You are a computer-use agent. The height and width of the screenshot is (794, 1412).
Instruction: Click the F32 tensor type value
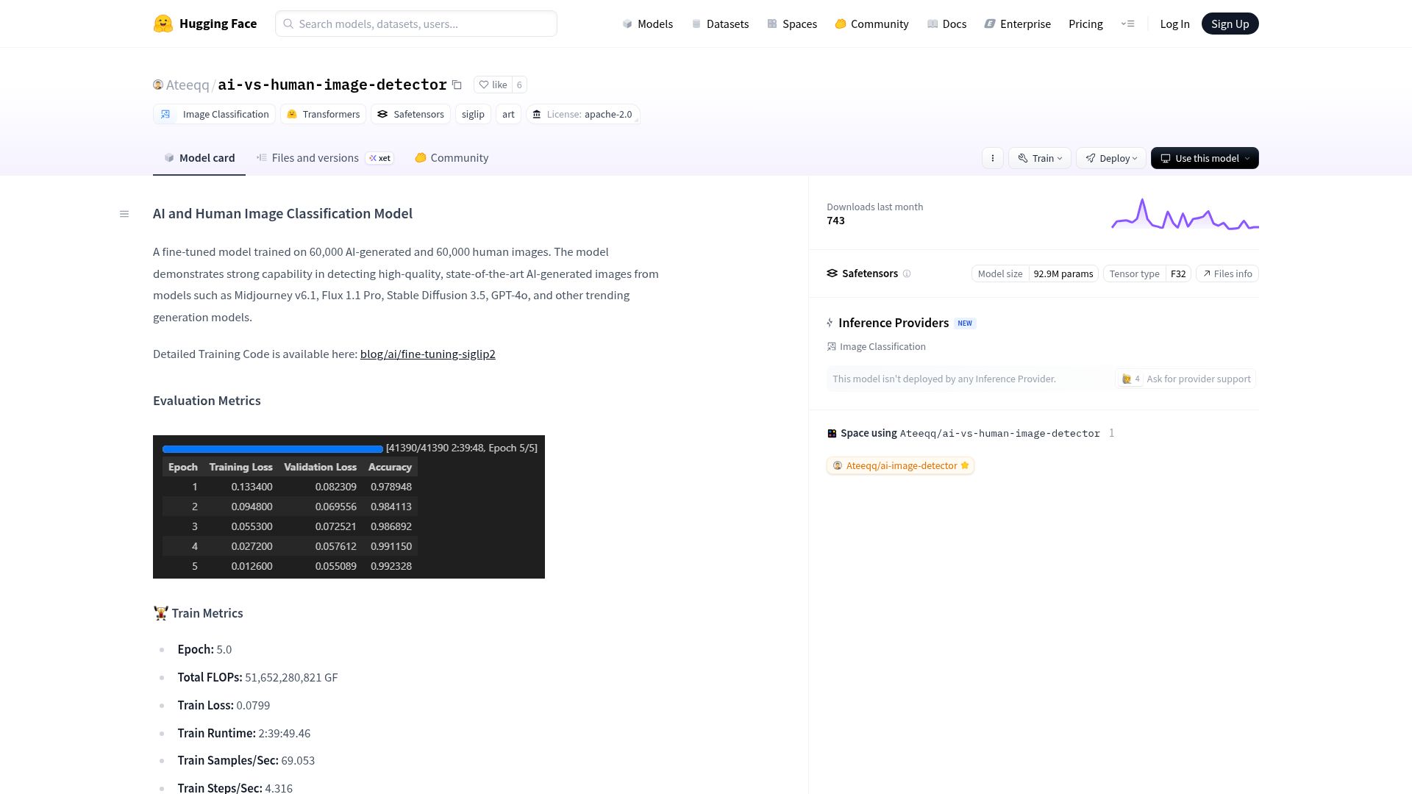pyautogui.click(x=1178, y=273)
